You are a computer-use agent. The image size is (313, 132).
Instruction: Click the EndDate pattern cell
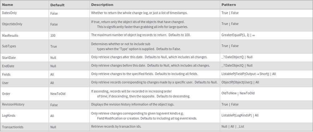237,66
